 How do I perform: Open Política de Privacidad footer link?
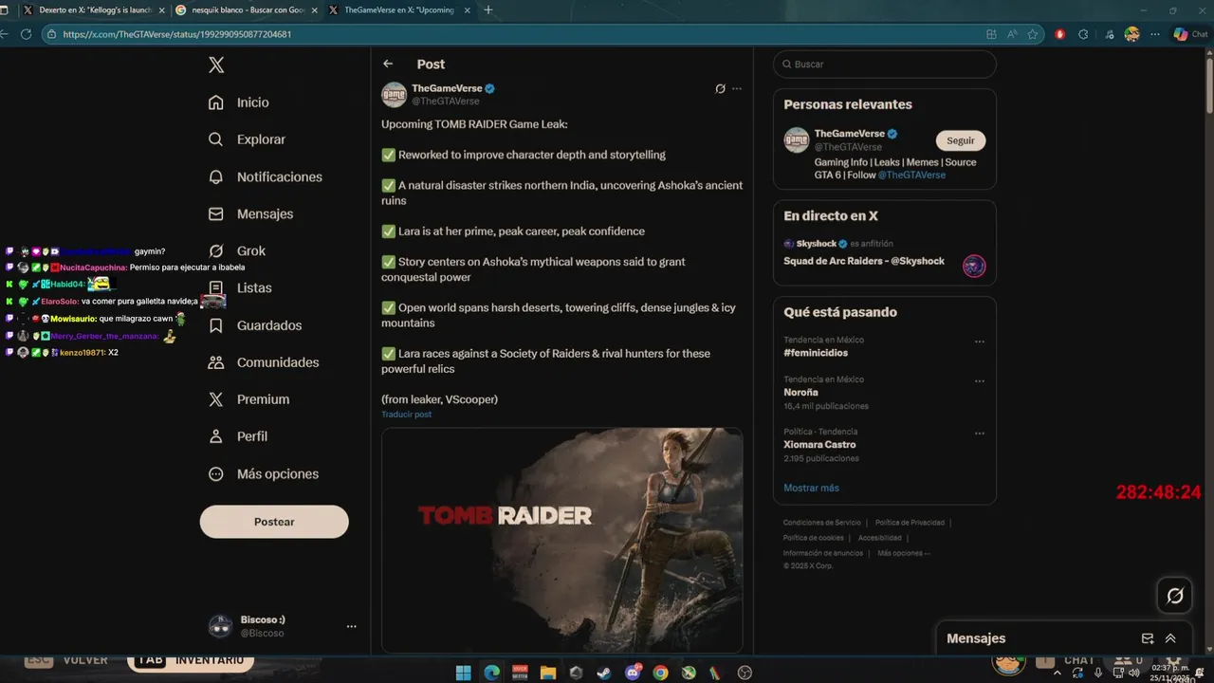pos(910,523)
